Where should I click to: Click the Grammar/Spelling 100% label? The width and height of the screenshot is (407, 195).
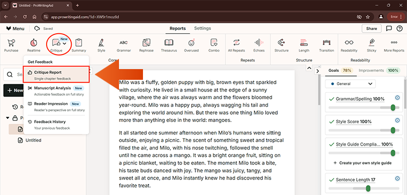[360, 99]
